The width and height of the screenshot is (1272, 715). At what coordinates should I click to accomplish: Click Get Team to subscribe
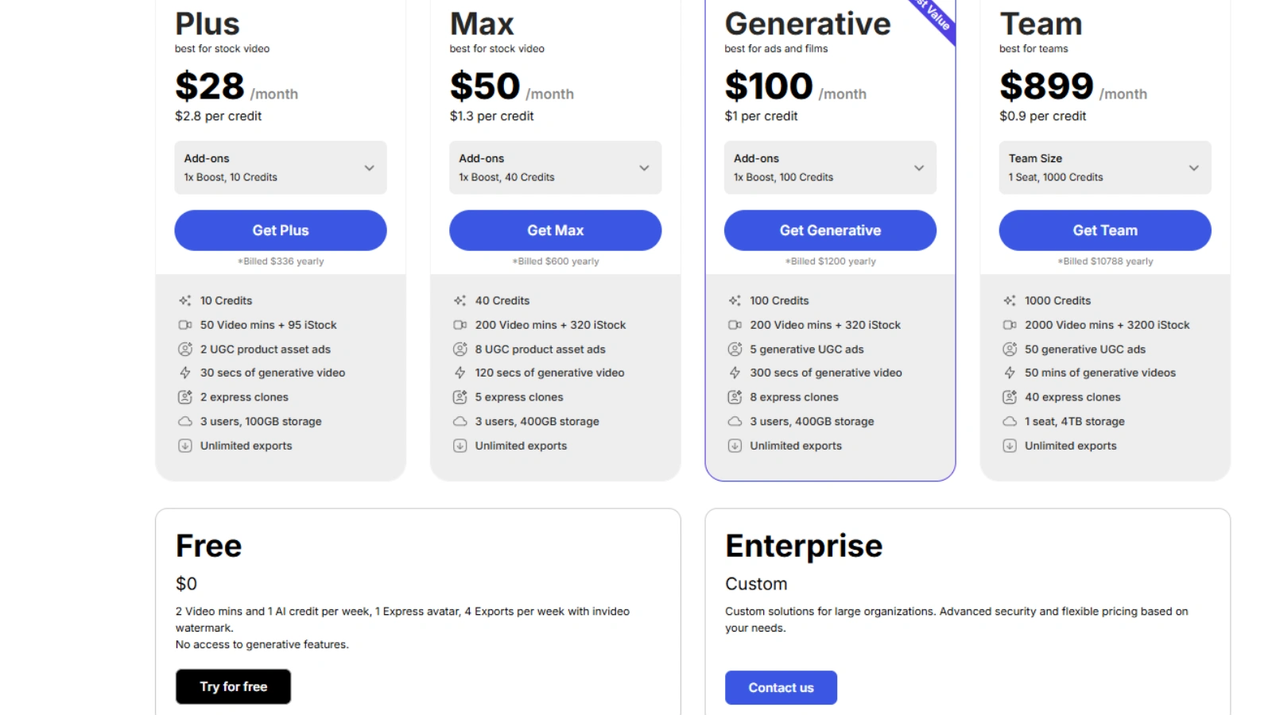1105,230
